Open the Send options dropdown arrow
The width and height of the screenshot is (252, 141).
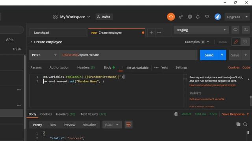pyautogui.click(x=222, y=55)
